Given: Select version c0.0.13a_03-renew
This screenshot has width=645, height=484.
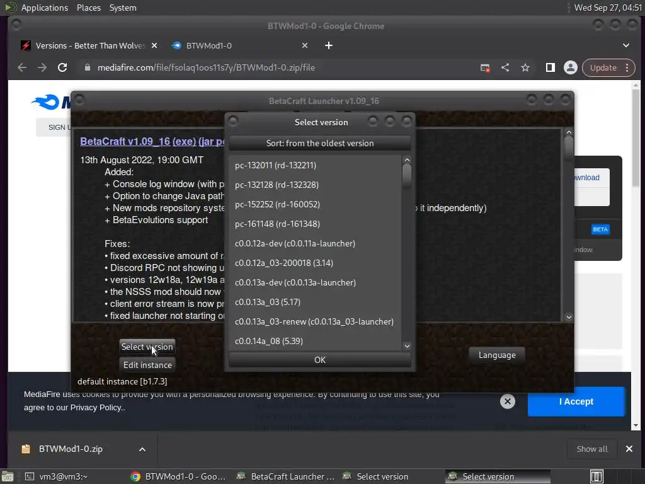Looking at the screenshot, I should point(315,322).
